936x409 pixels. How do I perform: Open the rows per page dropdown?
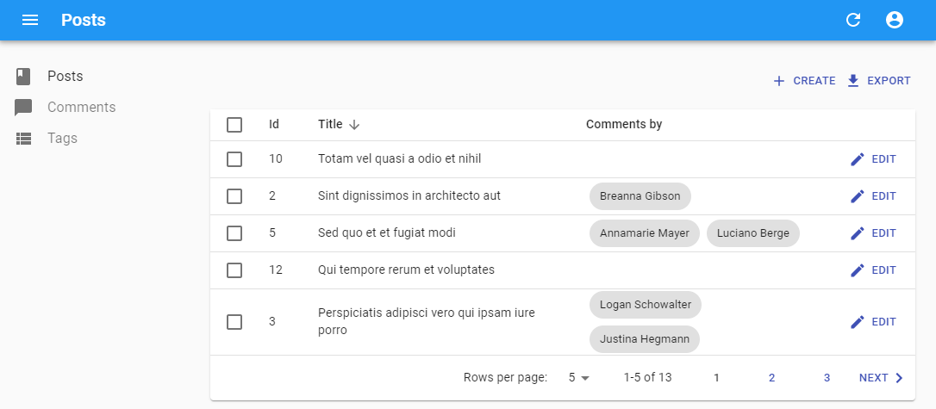[577, 378]
